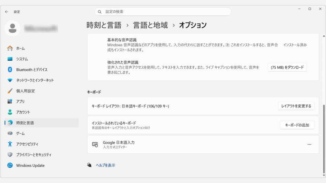Click the Google 日本語入力 keyboard icon

95,145
